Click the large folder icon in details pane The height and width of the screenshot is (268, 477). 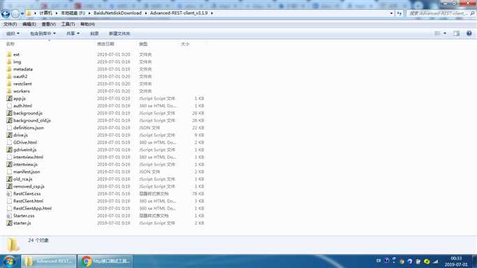13,244
